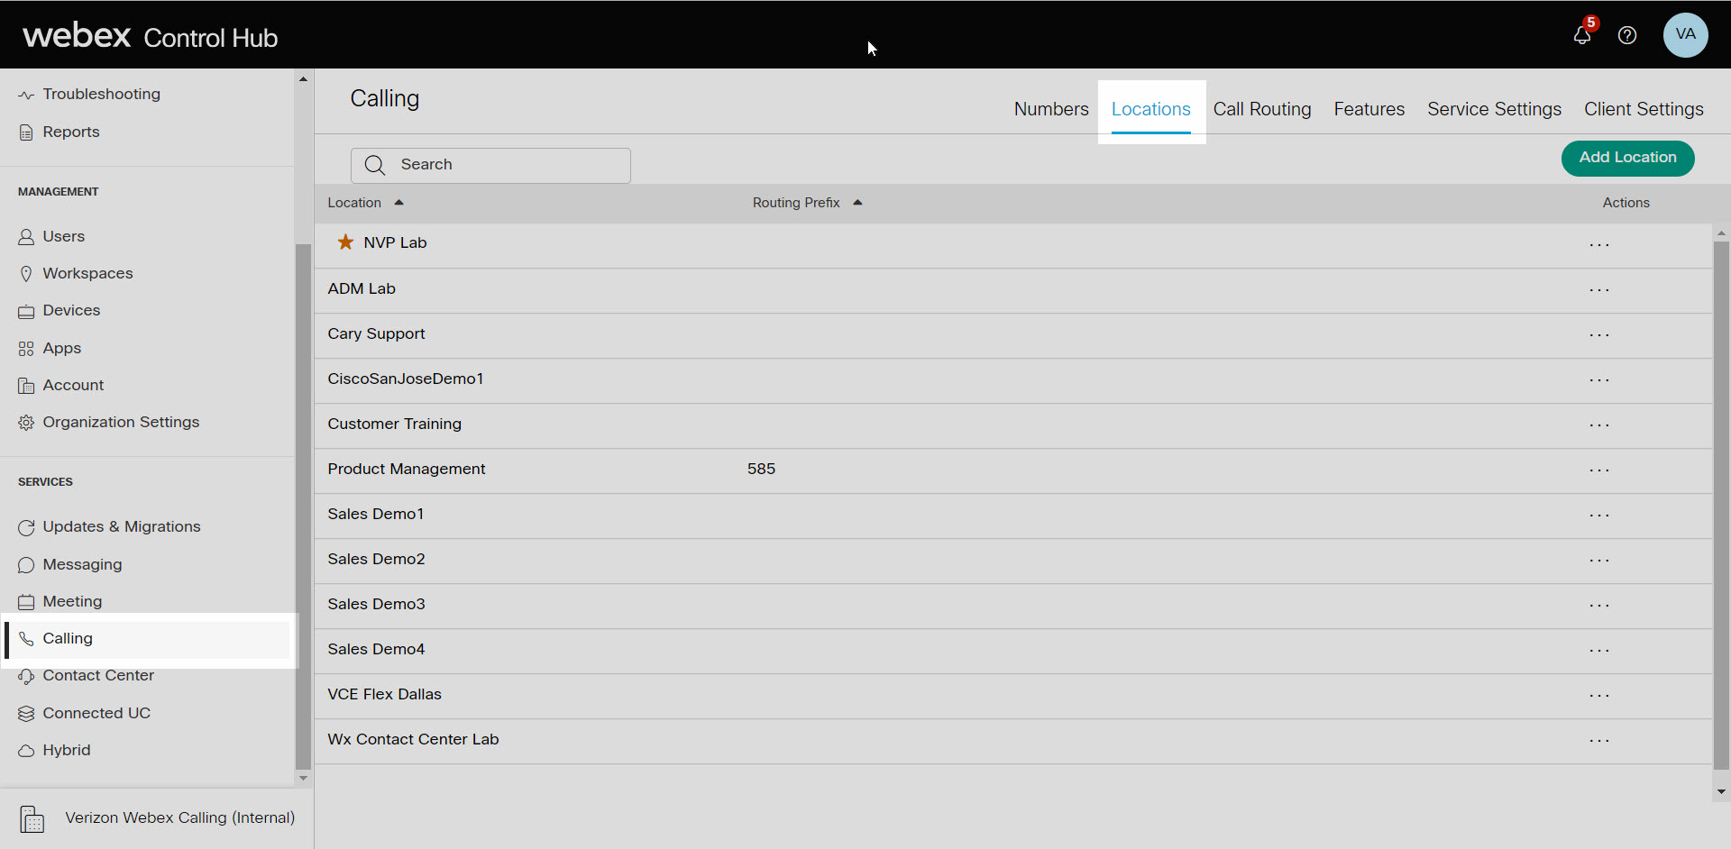Switch to the Call Routing tab
The width and height of the screenshot is (1731, 849).
coord(1261,109)
